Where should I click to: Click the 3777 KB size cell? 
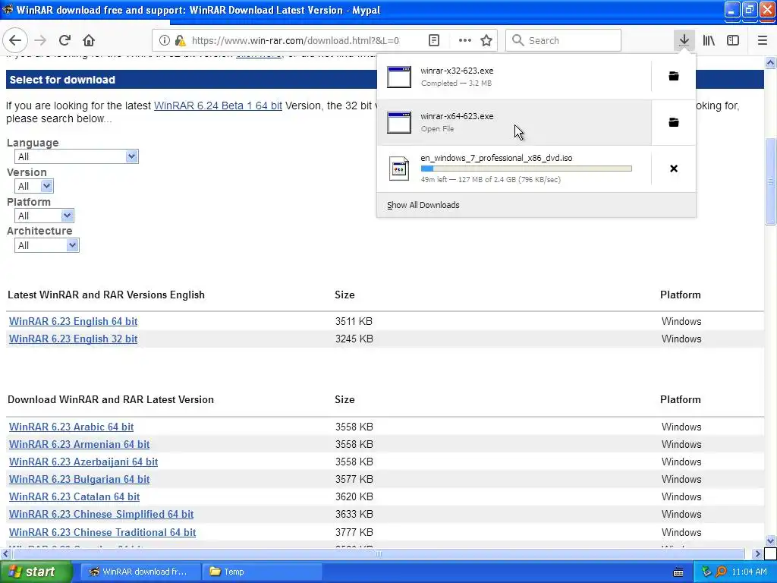point(354,532)
